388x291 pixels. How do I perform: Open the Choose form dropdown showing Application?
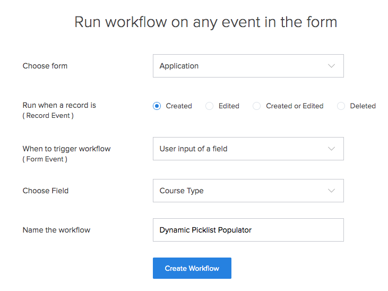[x=248, y=66]
